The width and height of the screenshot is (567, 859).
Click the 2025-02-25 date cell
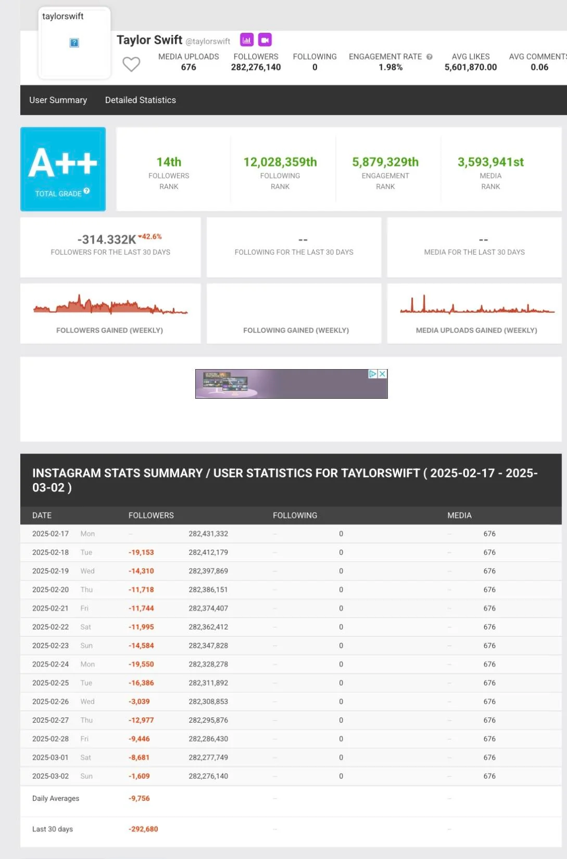coord(51,683)
